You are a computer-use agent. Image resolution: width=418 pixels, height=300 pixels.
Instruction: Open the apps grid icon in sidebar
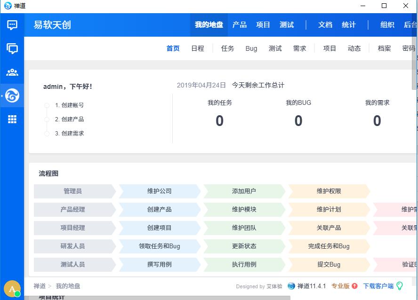tap(12, 119)
